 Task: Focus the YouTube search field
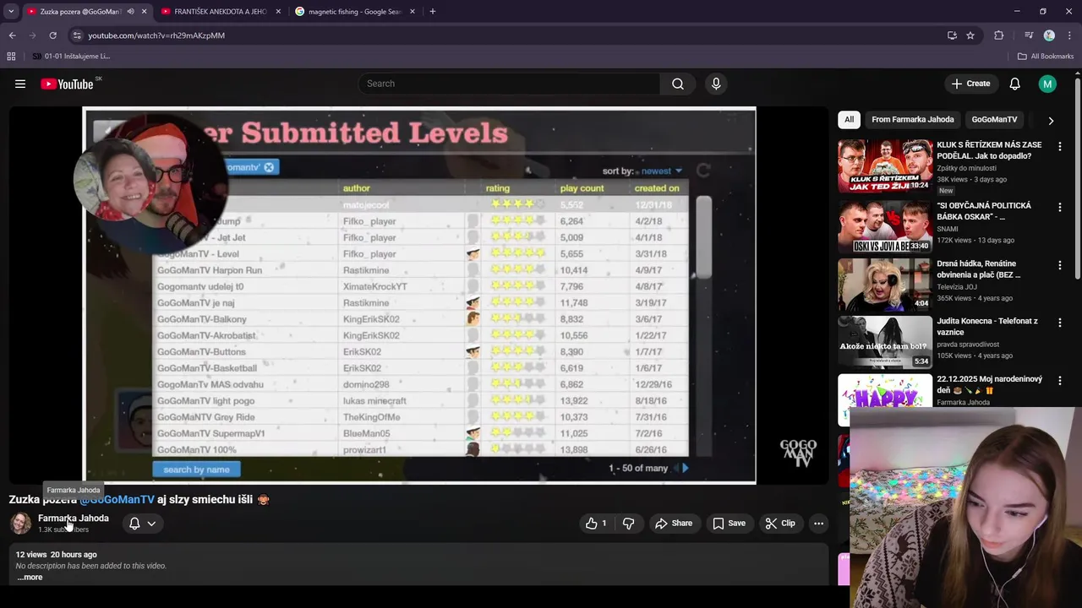coord(509,84)
